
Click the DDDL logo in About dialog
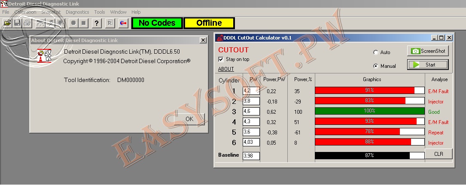[45, 56]
